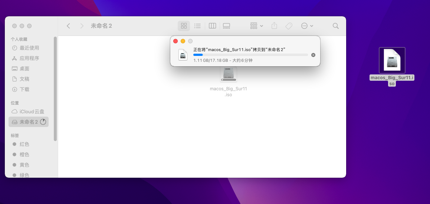
Task: Click the copy progress pie next to 未命名 2
Action: point(43,122)
